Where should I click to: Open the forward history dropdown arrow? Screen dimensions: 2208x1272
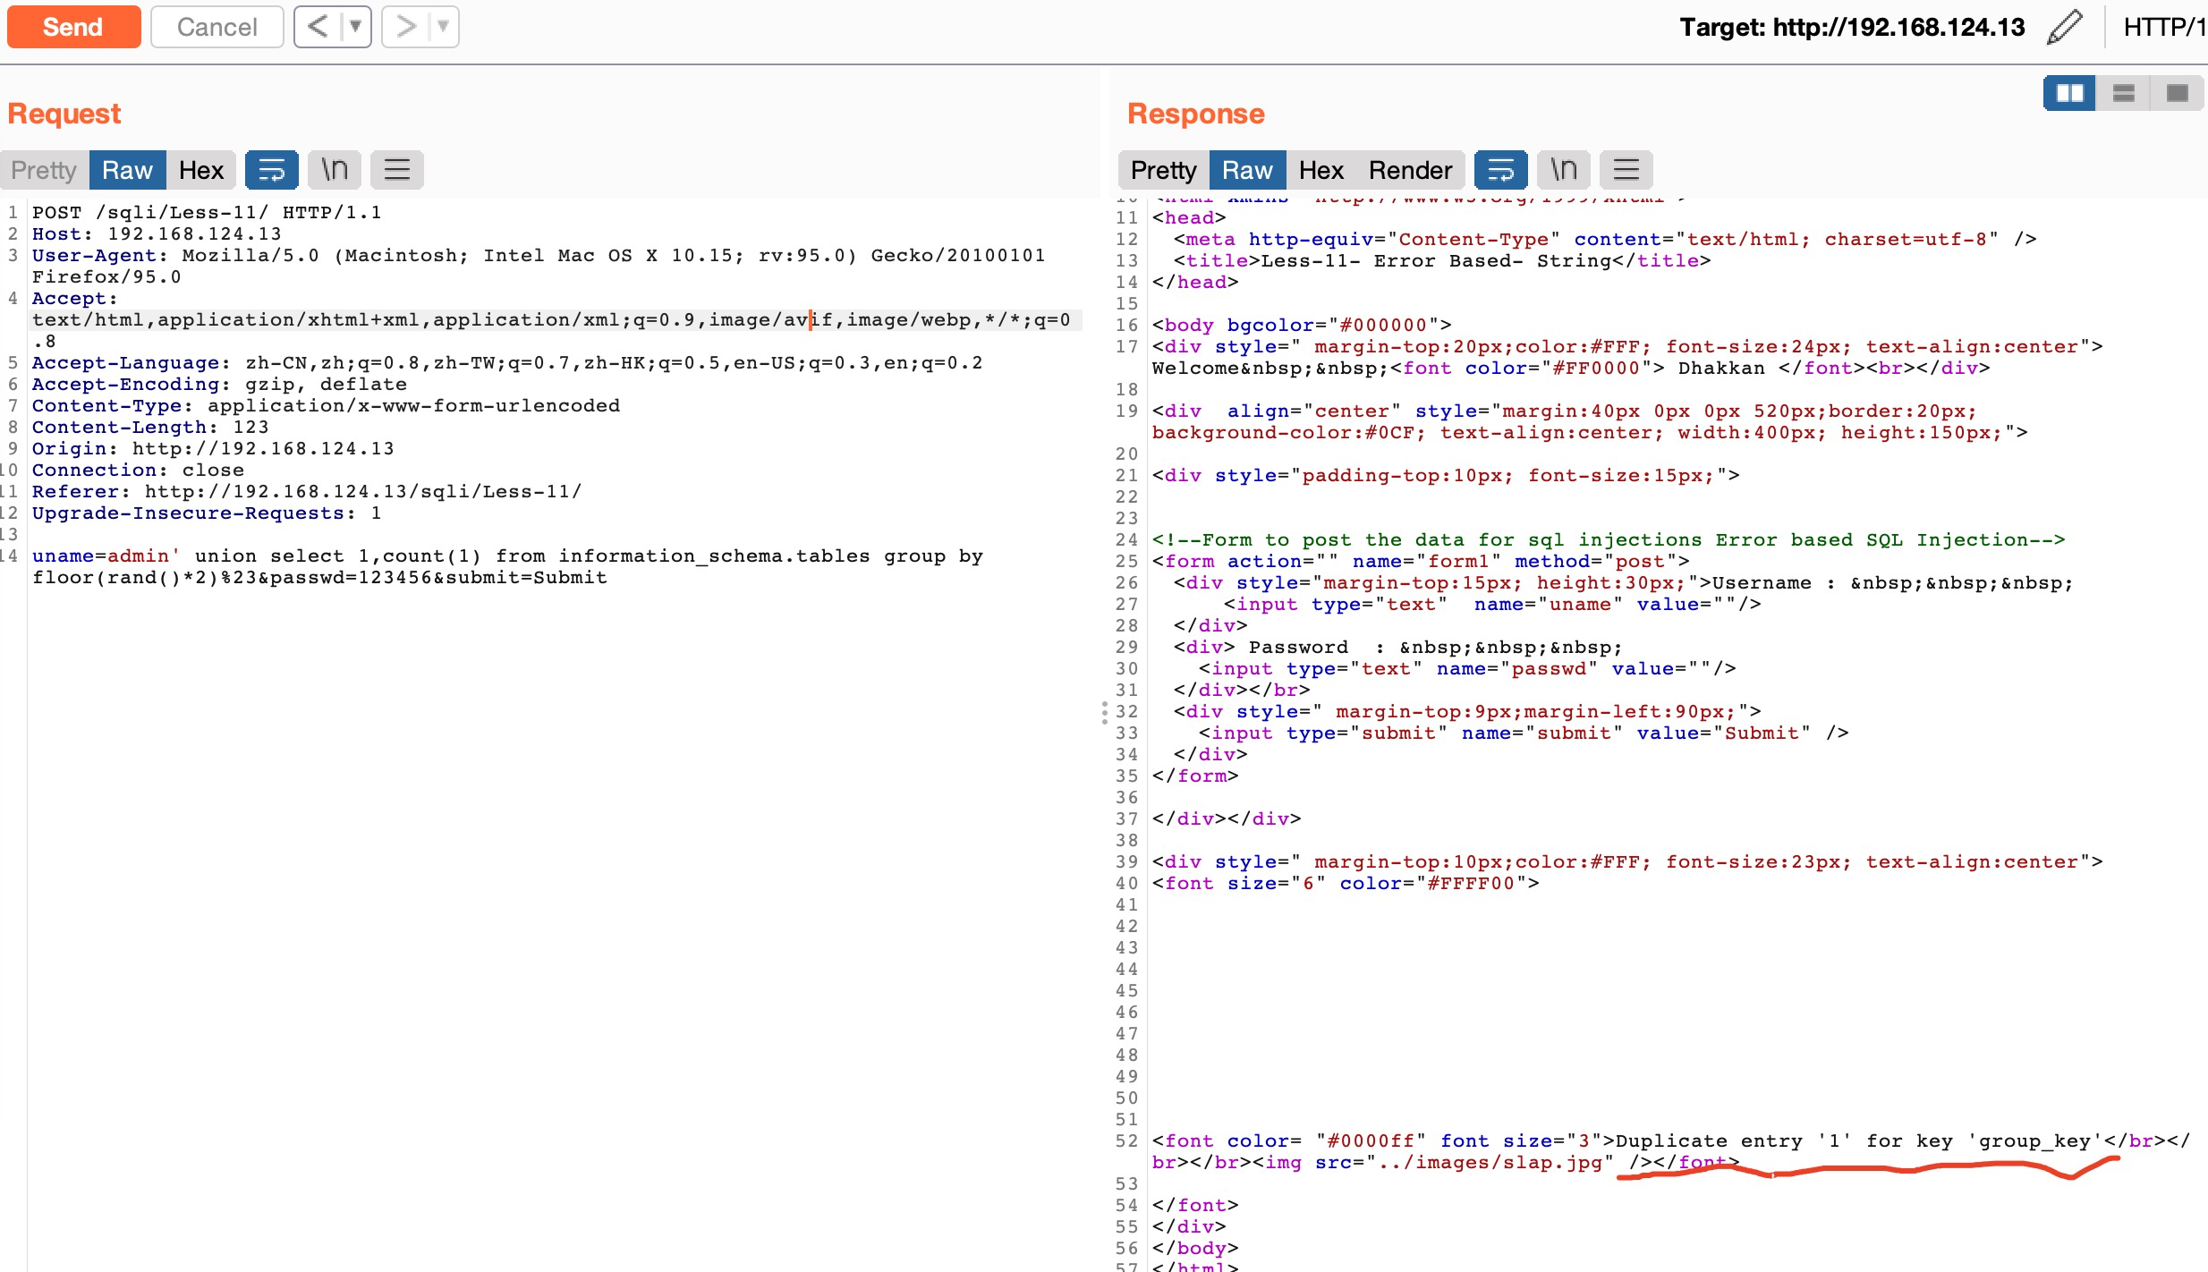[443, 27]
